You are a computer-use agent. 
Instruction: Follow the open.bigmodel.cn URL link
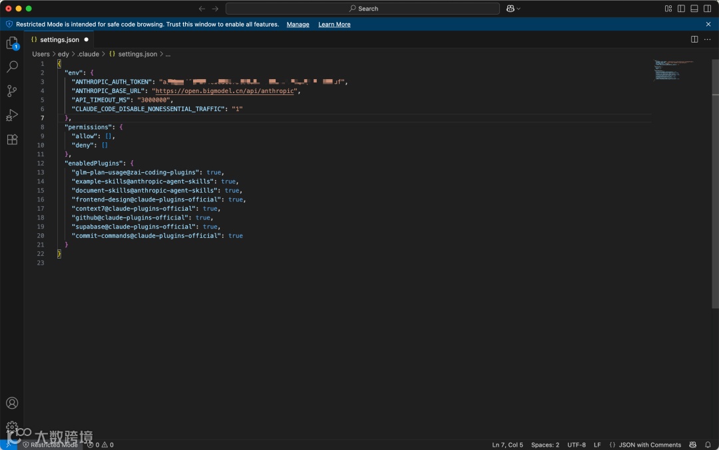225,91
